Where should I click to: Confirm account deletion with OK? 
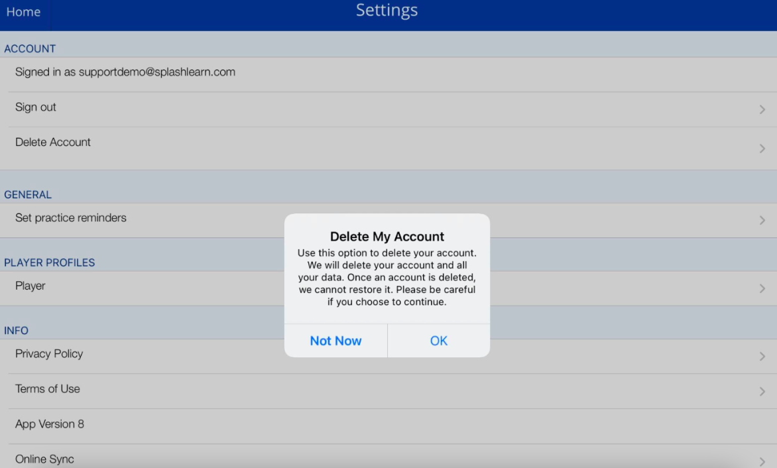[x=438, y=341]
